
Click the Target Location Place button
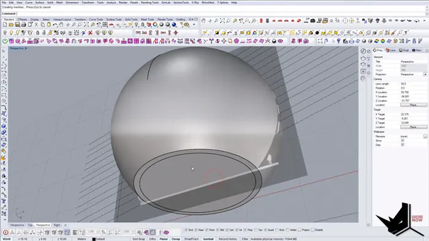coord(414,127)
